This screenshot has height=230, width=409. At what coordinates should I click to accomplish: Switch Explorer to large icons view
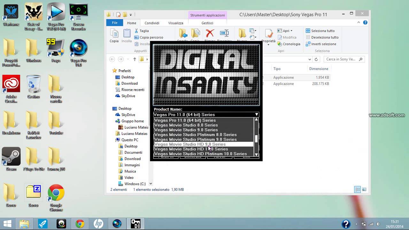pyautogui.click(x=364, y=189)
